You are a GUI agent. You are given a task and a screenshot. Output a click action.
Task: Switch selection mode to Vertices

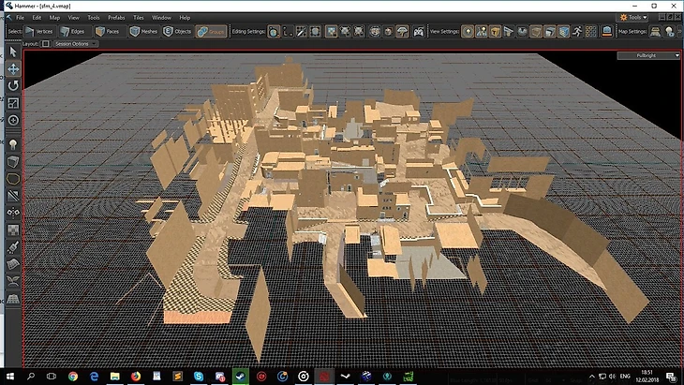[x=42, y=31]
